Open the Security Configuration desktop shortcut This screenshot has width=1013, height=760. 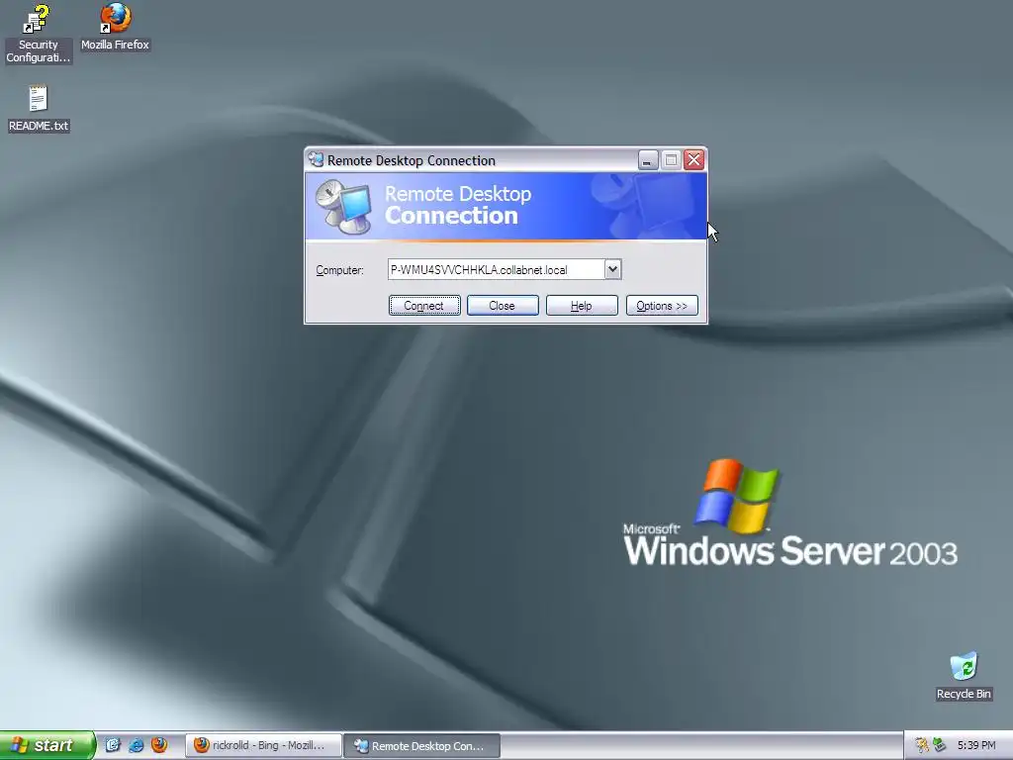pyautogui.click(x=38, y=34)
